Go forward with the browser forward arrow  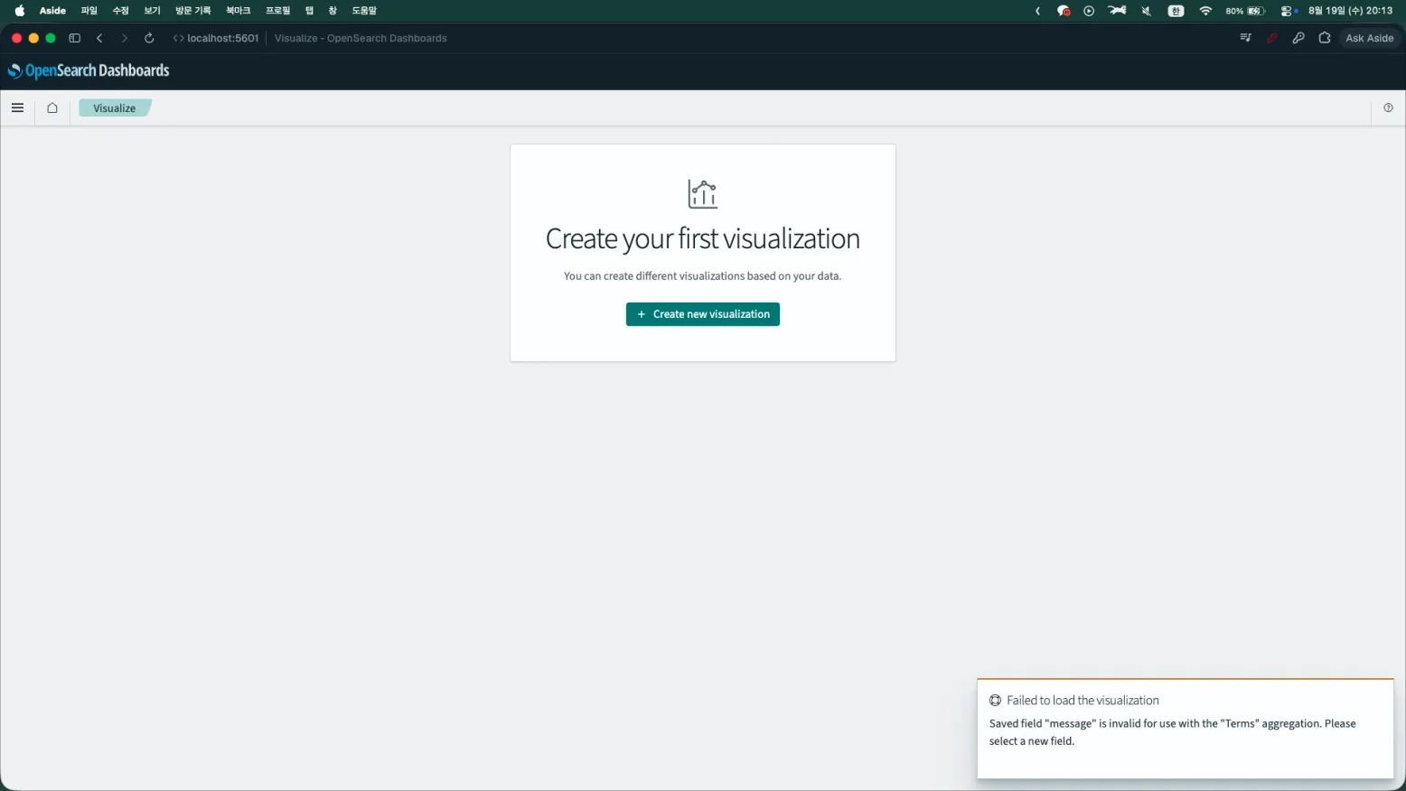125,38
